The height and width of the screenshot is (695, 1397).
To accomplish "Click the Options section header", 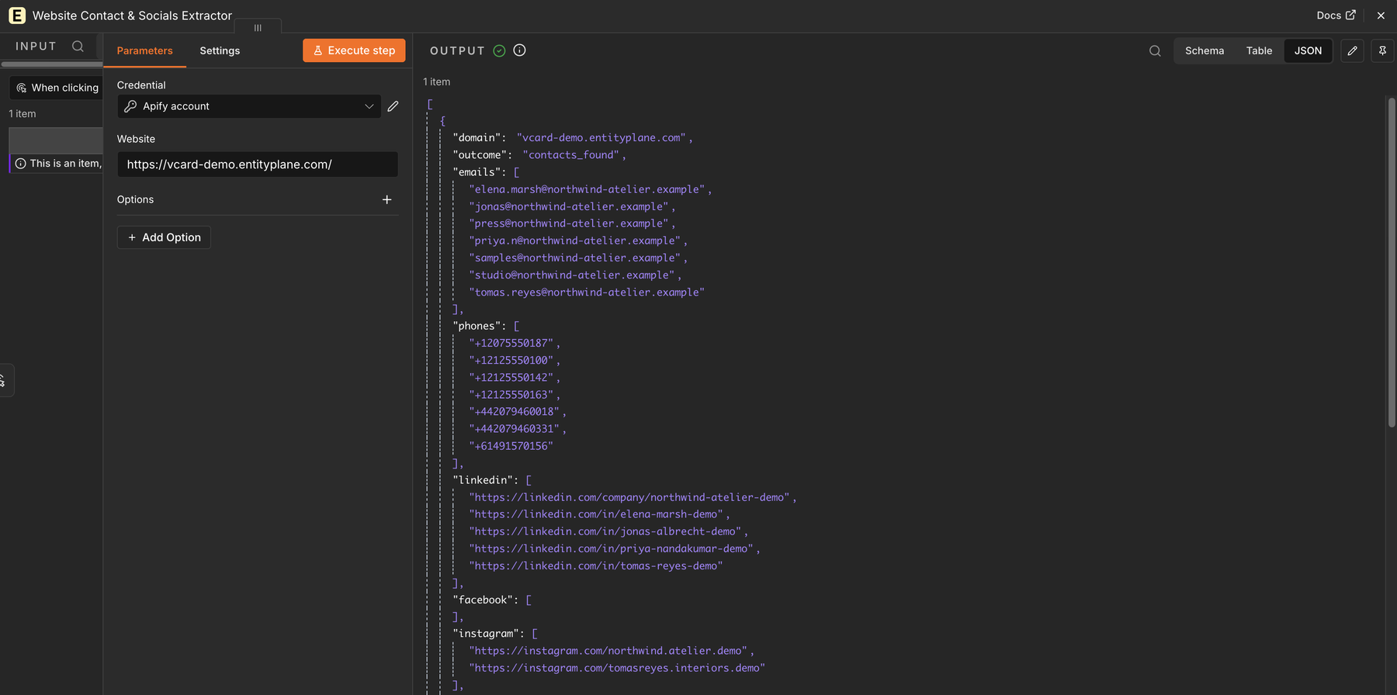I will (135, 199).
